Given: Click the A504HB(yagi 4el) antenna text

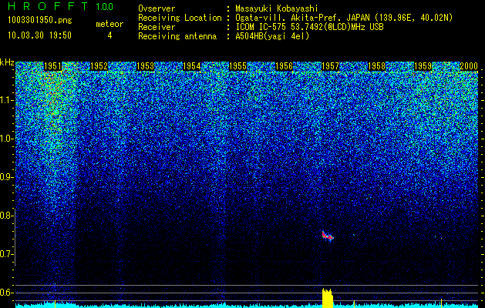Looking at the screenshot, I should [272, 36].
